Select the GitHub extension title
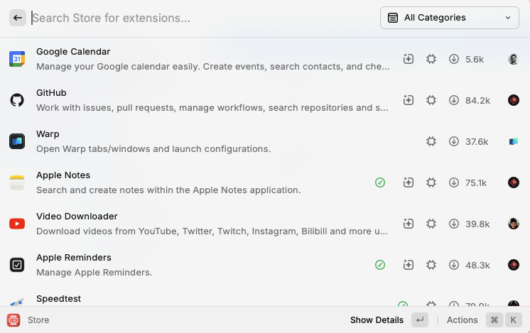 coord(51,93)
